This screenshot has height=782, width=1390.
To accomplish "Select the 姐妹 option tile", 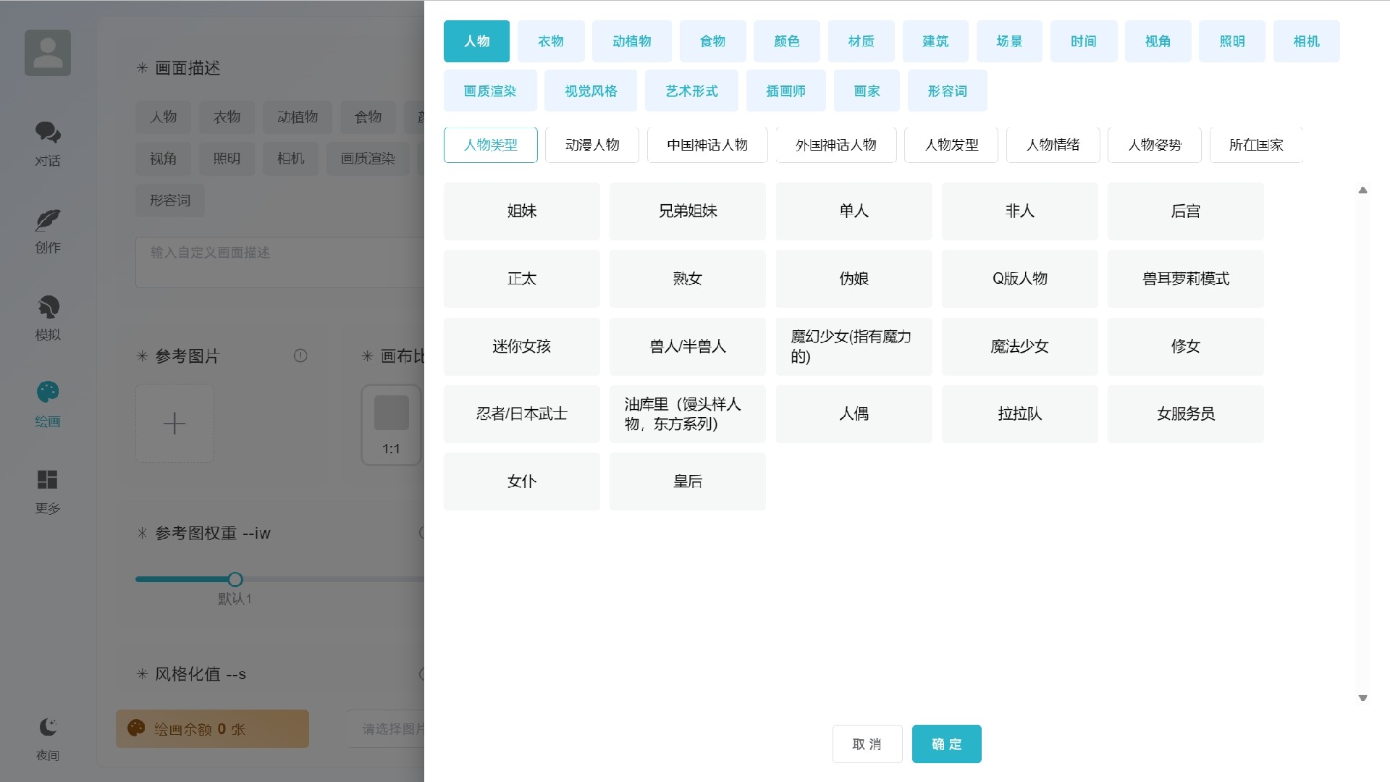I will (521, 211).
